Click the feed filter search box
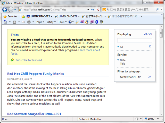 135,40
